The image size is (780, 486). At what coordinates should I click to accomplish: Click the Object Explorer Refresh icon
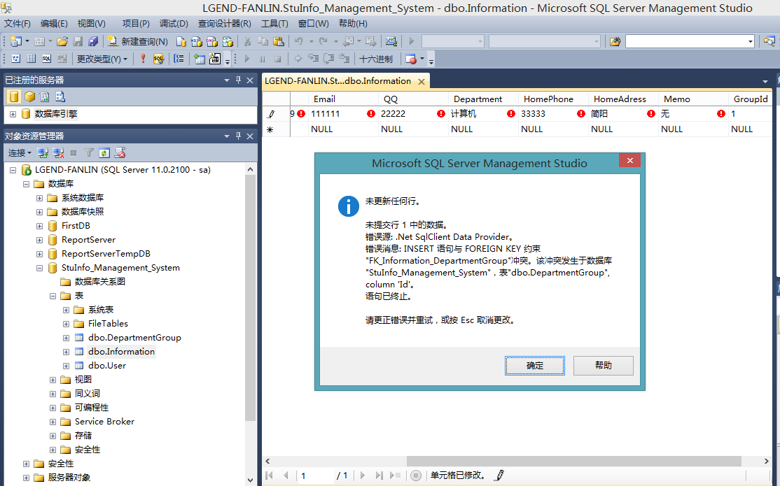104,152
